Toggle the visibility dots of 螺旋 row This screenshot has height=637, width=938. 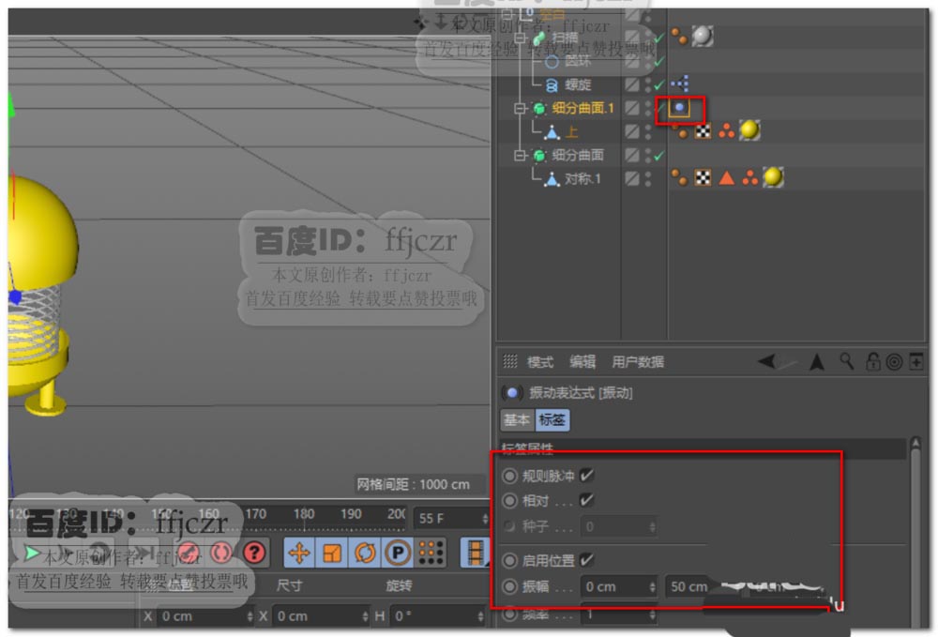pos(648,84)
